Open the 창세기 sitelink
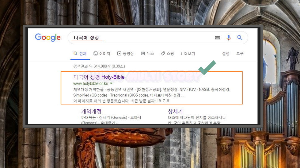Screen dimensions: 300x168 point(175,111)
